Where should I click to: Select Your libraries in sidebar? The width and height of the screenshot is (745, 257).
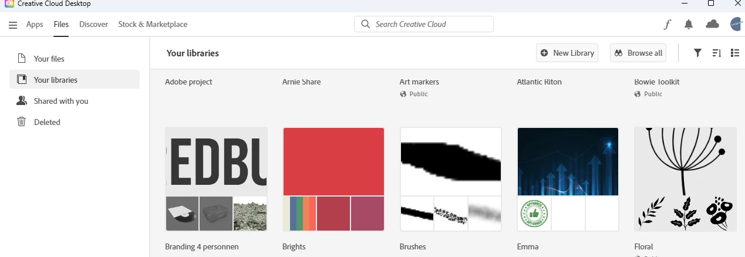[x=75, y=80]
